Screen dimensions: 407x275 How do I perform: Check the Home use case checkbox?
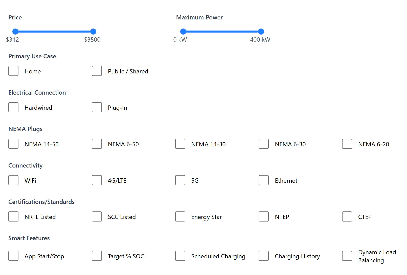pyautogui.click(x=13, y=71)
